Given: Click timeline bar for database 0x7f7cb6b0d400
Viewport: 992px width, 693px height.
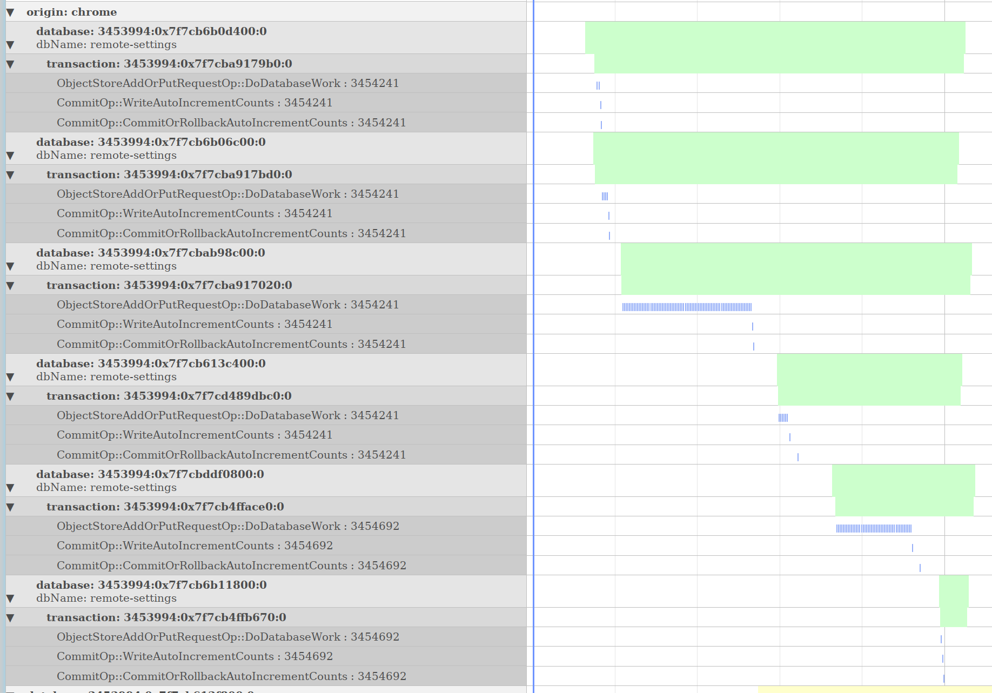Looking at the screenshot, I should (x=775, y=38).
